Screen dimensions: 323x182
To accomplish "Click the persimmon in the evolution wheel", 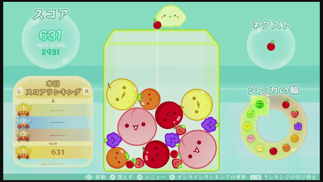I will (286, 147).
